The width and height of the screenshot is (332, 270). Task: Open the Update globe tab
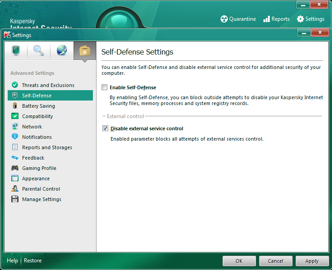coord(62,50)
